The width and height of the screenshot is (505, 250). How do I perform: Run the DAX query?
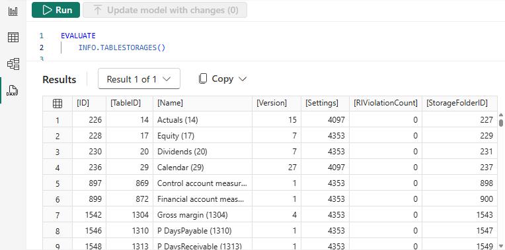click(56, 10)
